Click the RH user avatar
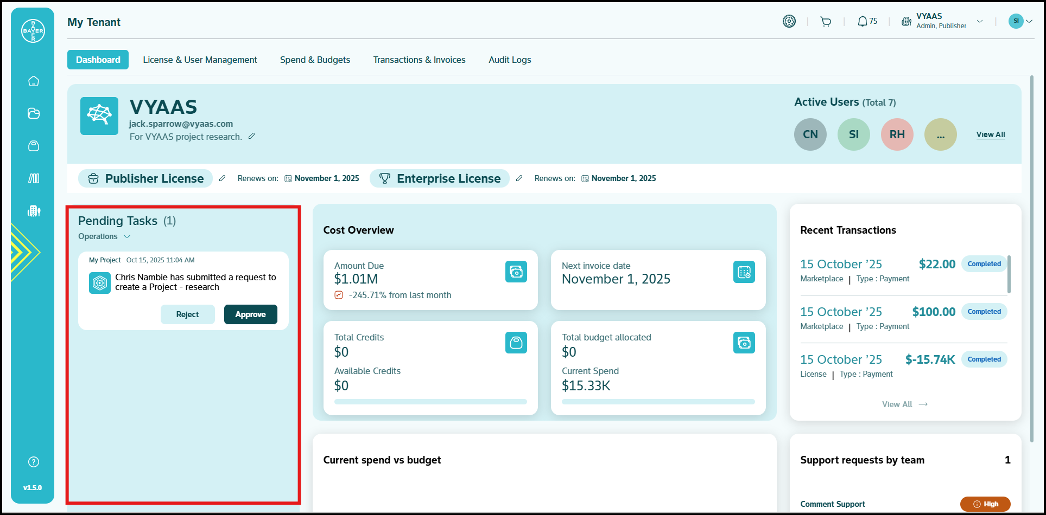Viewport: 1046px width, 515px height. (897, 134)
